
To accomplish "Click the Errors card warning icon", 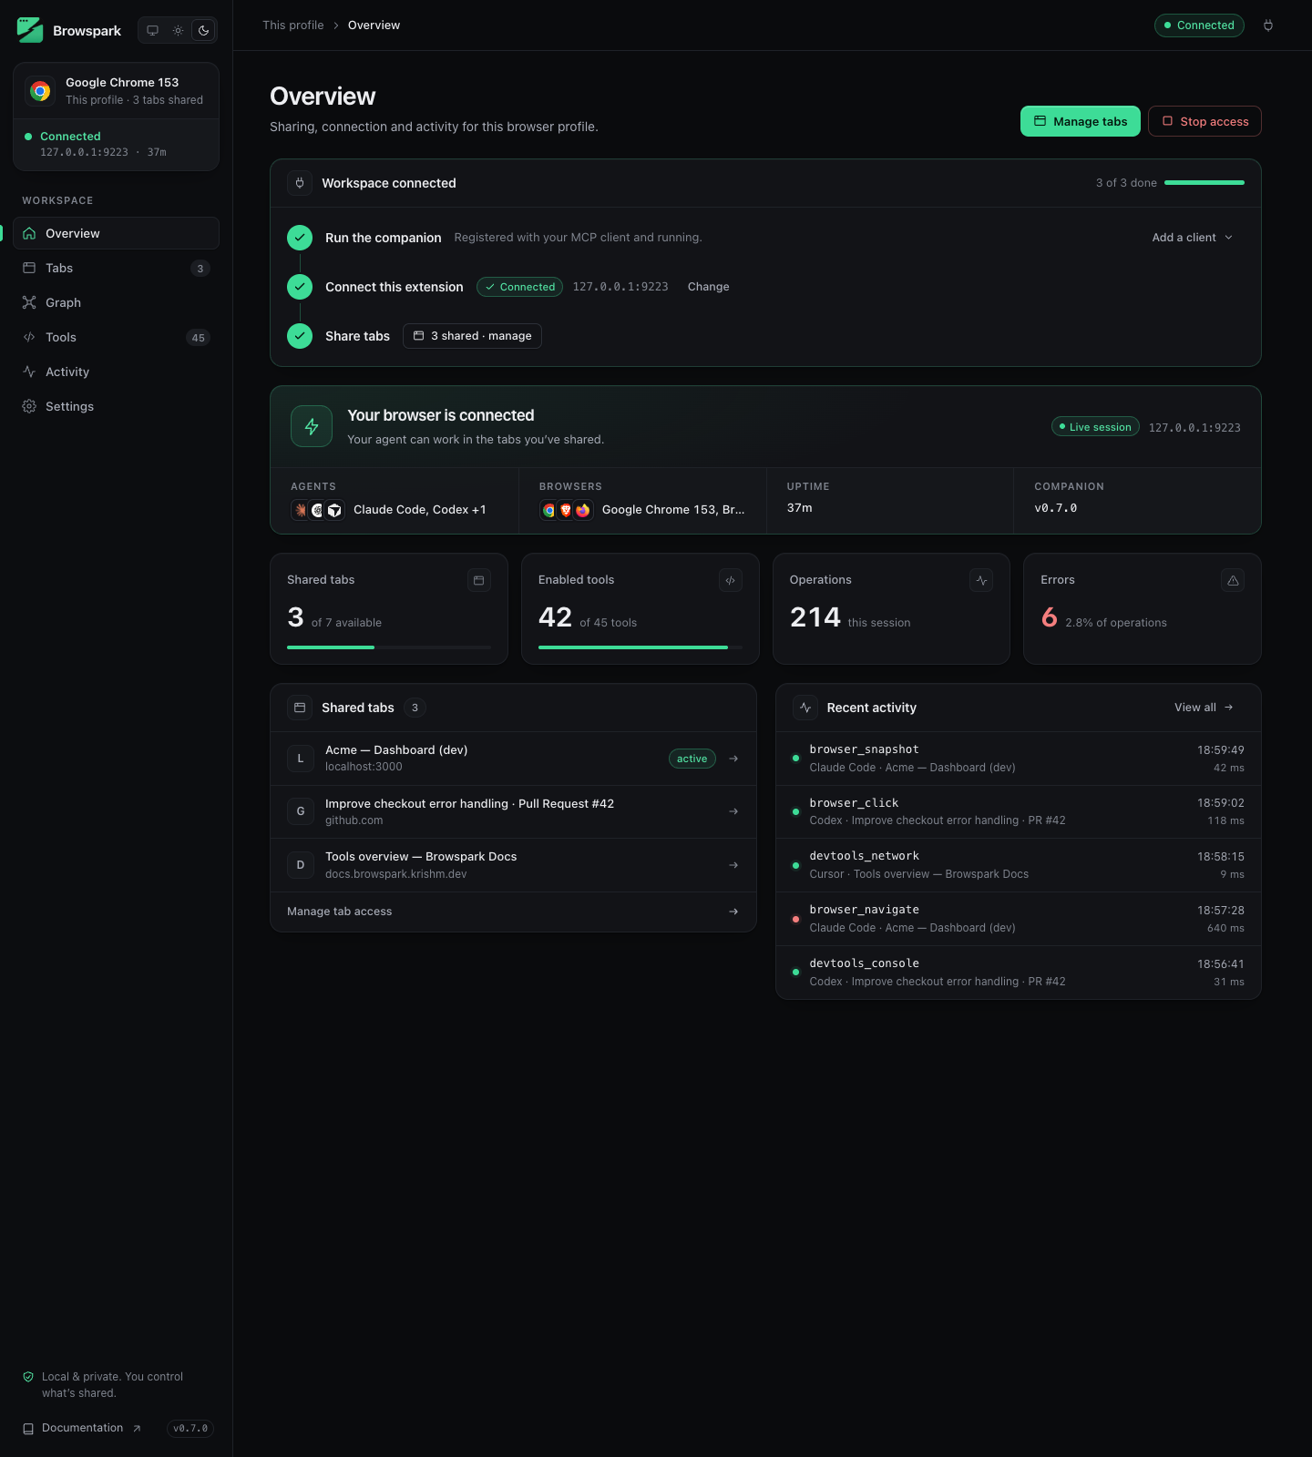I will pos(1233,580).
